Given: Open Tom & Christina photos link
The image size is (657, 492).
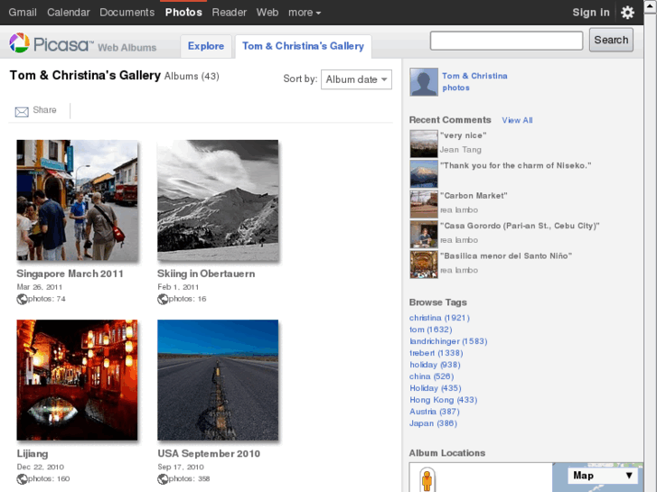Looking at the screenshot, I should pos(474,81).
